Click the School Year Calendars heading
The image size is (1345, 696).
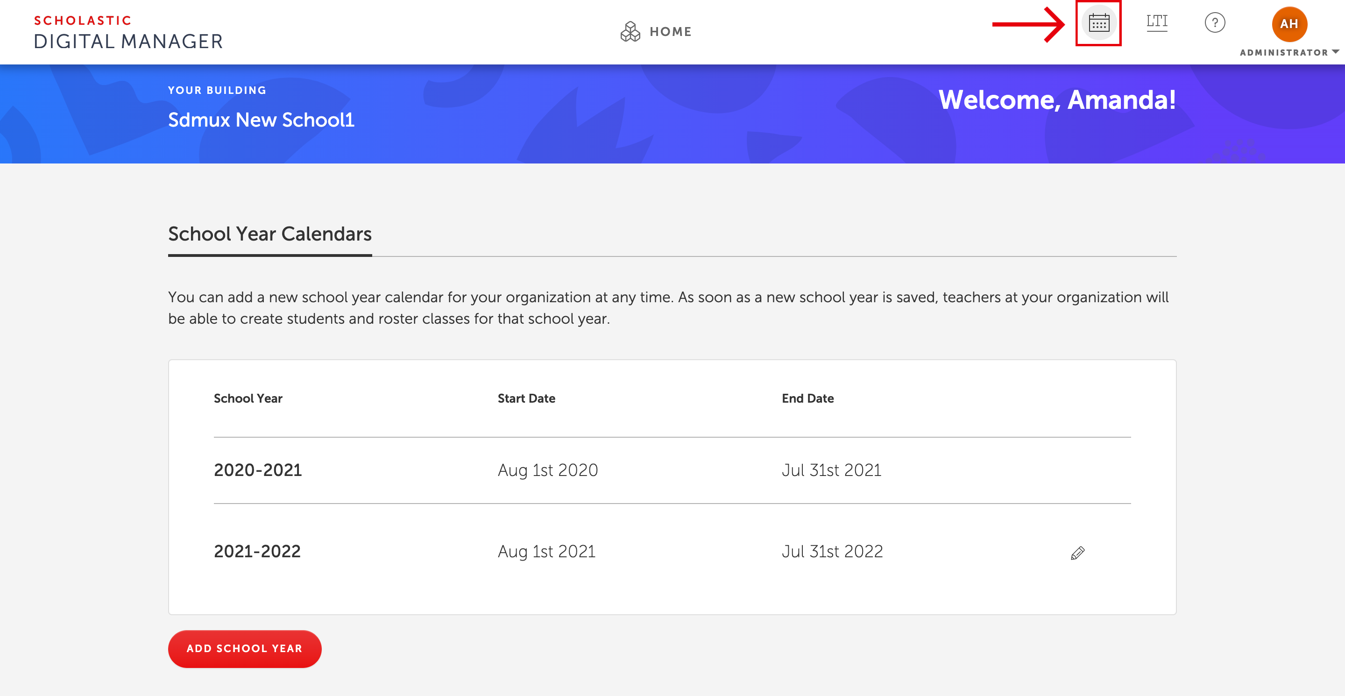pyautogui.click(x=270, y=234)
